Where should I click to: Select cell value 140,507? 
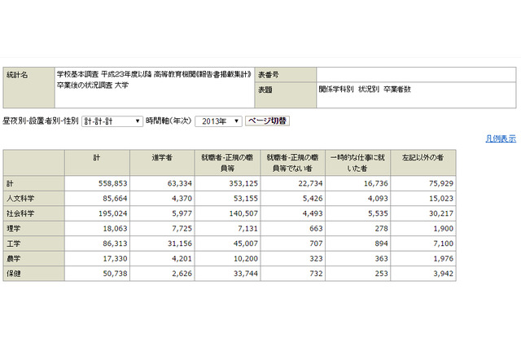243,213
